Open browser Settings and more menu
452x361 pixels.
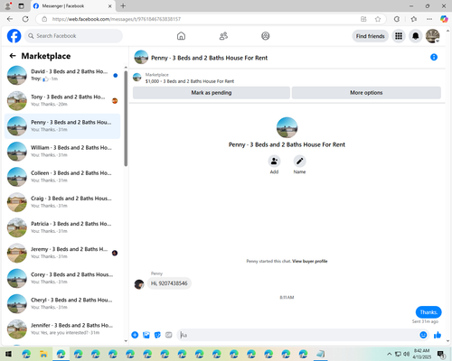pyautogui.click(x=429, y=19)
